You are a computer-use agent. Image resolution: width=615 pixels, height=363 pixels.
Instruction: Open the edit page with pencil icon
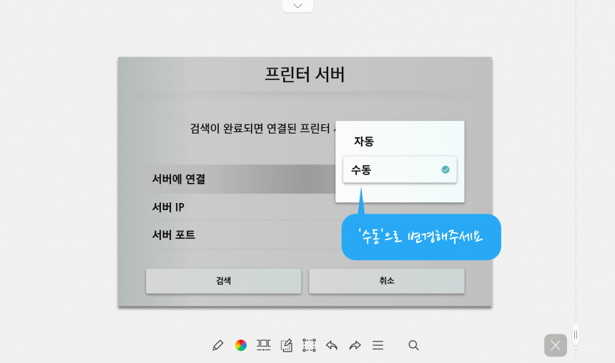pos(286,345)
